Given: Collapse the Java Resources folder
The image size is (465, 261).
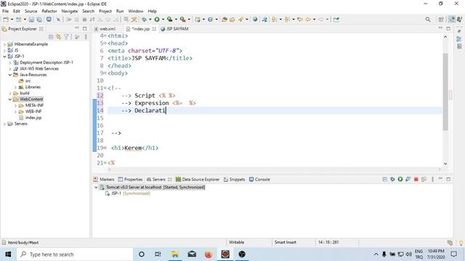Looking at the screenshot, I should click(x=9, y=75).
